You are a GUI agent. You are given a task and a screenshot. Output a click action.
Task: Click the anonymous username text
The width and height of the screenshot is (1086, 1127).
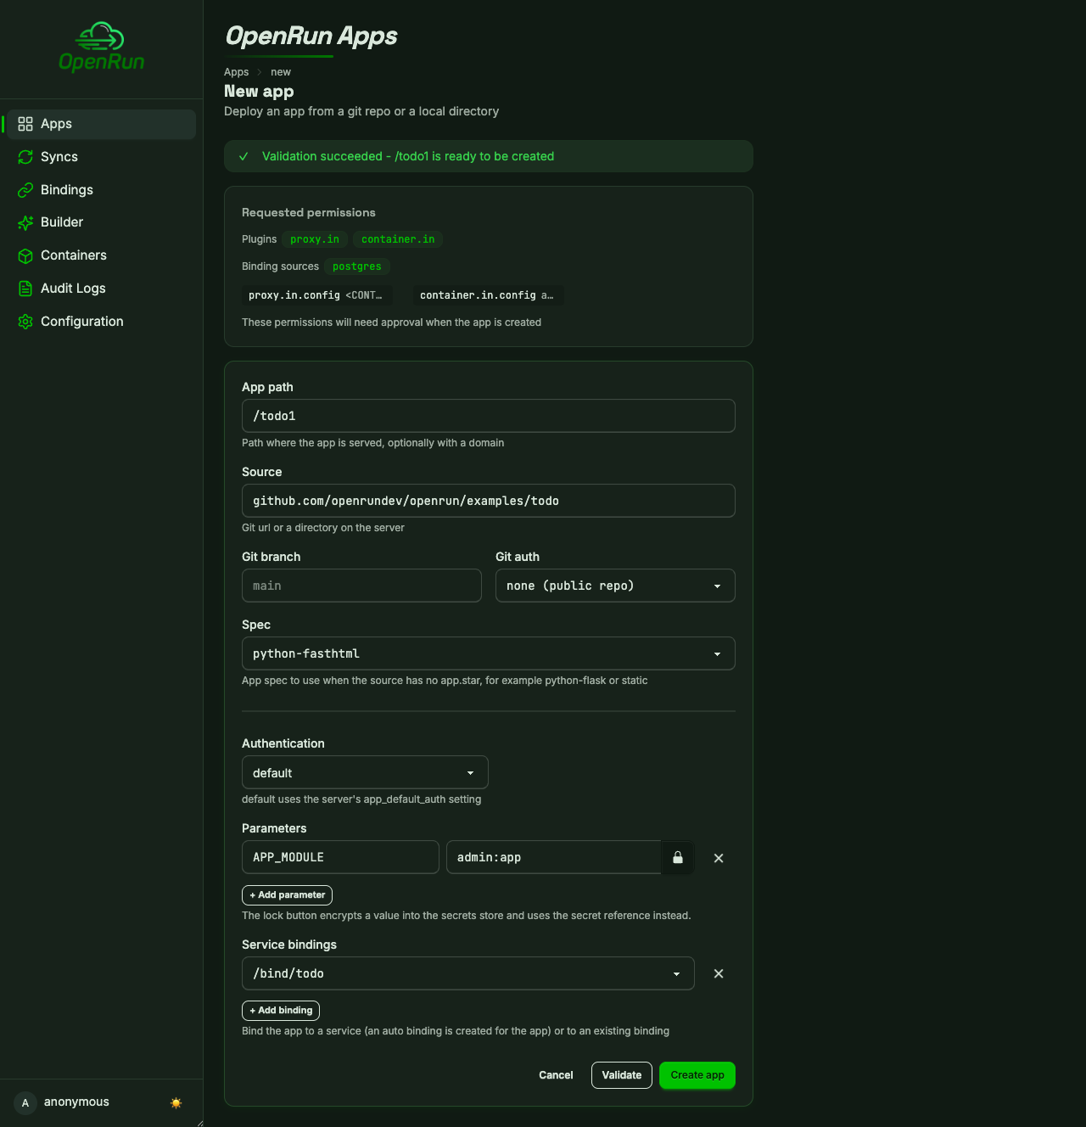coord(76,1102)
